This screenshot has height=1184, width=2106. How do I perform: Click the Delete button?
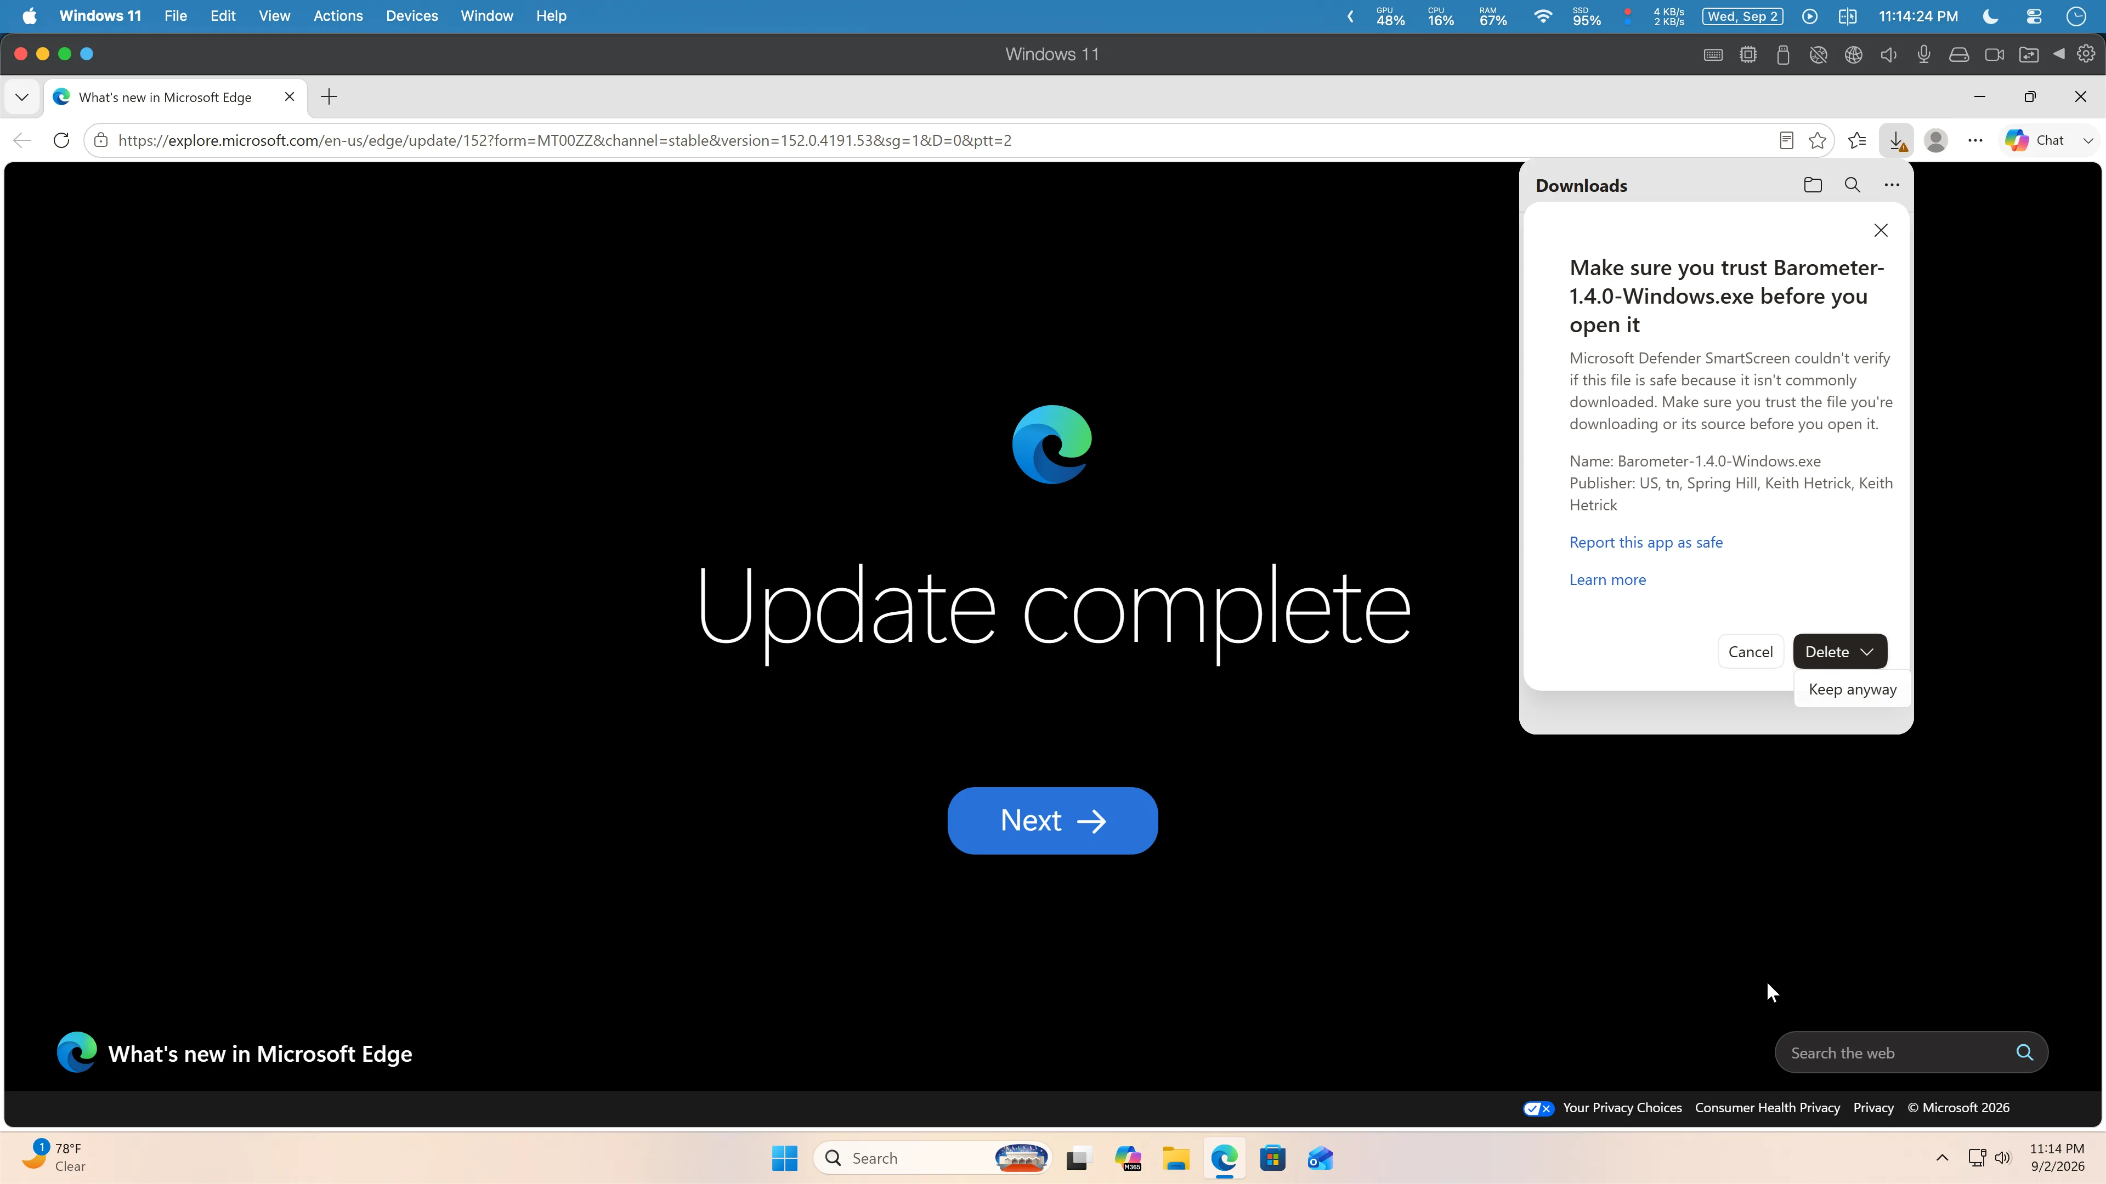(1826, 652)
